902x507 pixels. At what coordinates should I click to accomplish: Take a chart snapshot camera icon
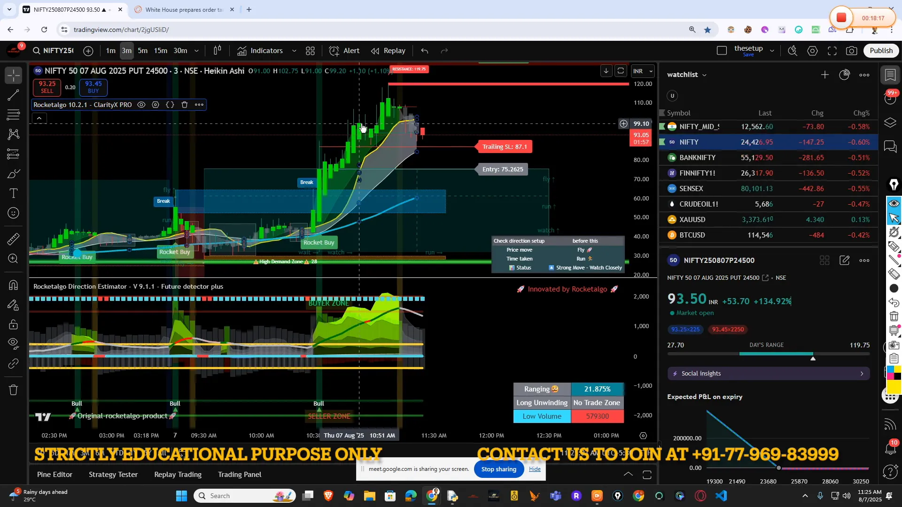[x=852, y=51]
